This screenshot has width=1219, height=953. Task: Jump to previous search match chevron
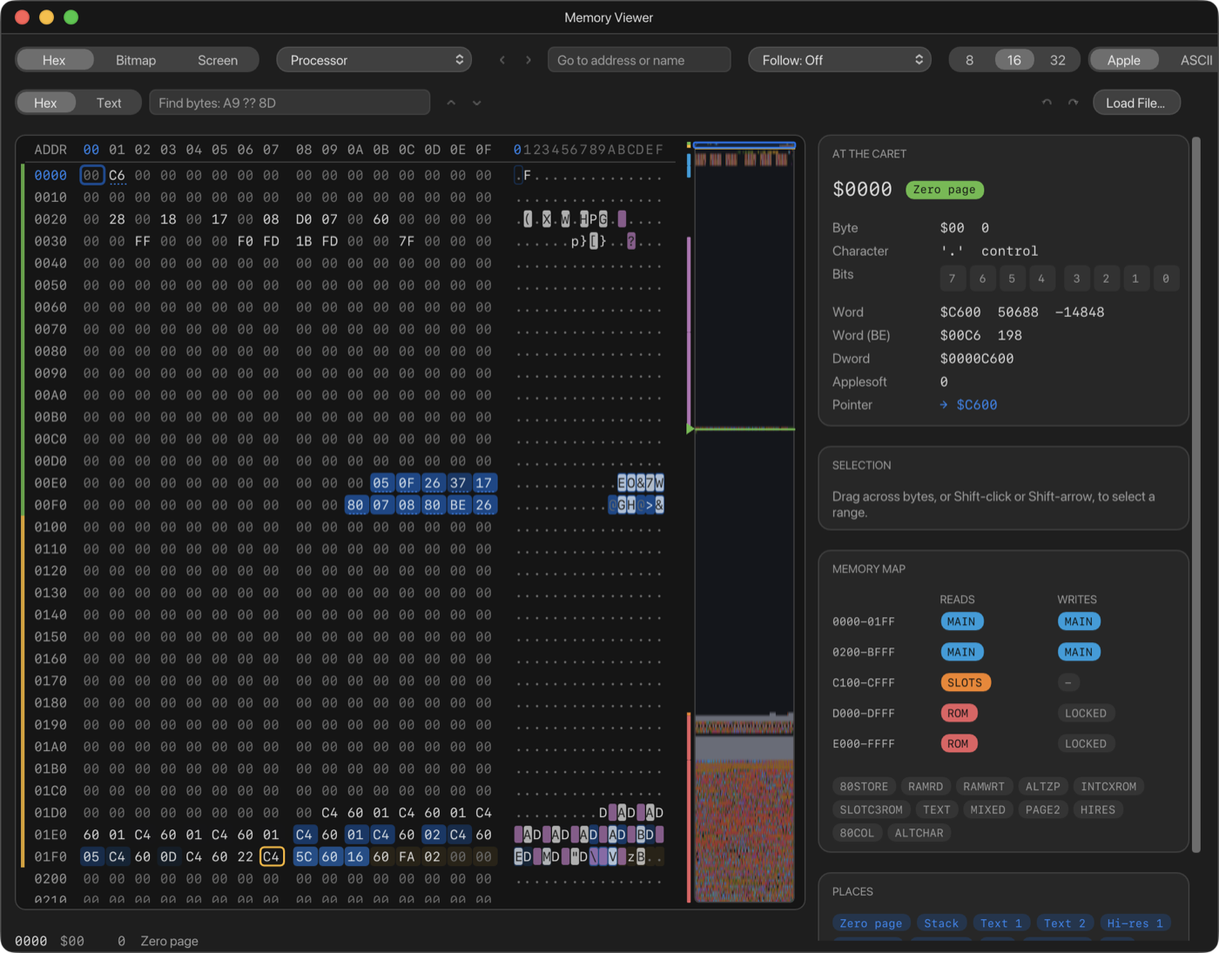coord(451,103)
